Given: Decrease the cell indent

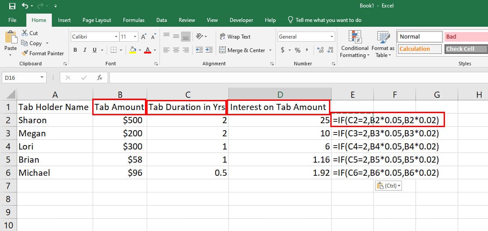Looking at the screenshot, I should 199,50.
